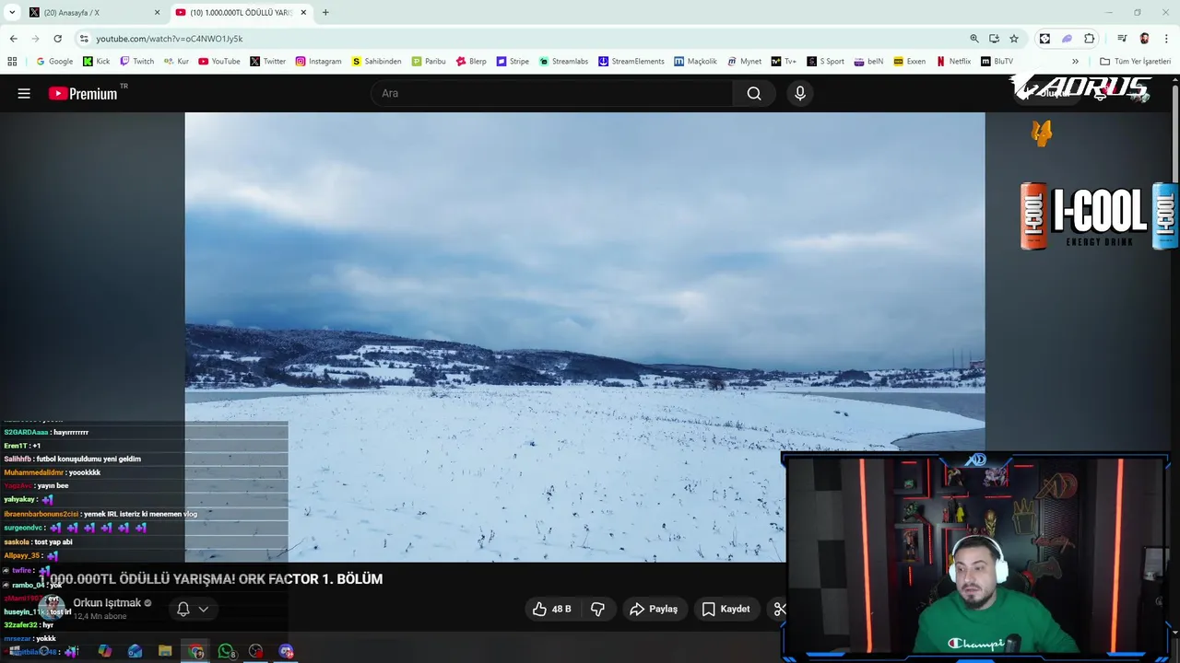
Task: Open the Tv+ bookmark
Action: click(x=784, y=62)
